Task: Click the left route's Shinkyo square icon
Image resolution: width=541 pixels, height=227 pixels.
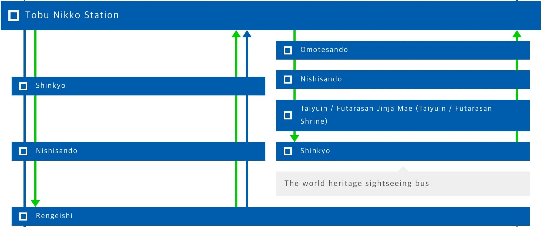Action: (23, 86)
